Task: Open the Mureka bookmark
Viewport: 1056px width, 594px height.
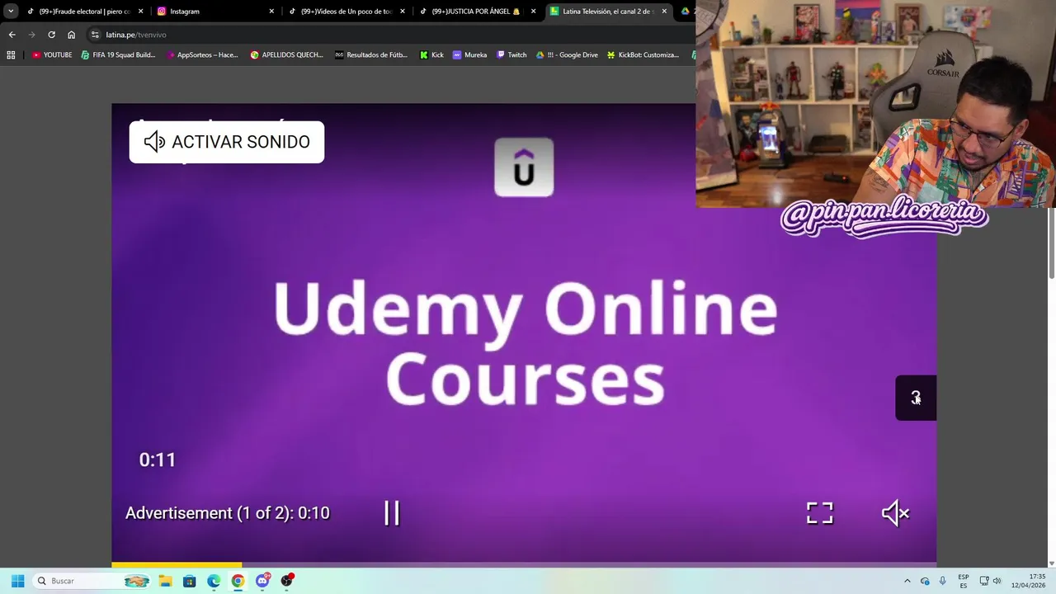Action: pos(469,54)
